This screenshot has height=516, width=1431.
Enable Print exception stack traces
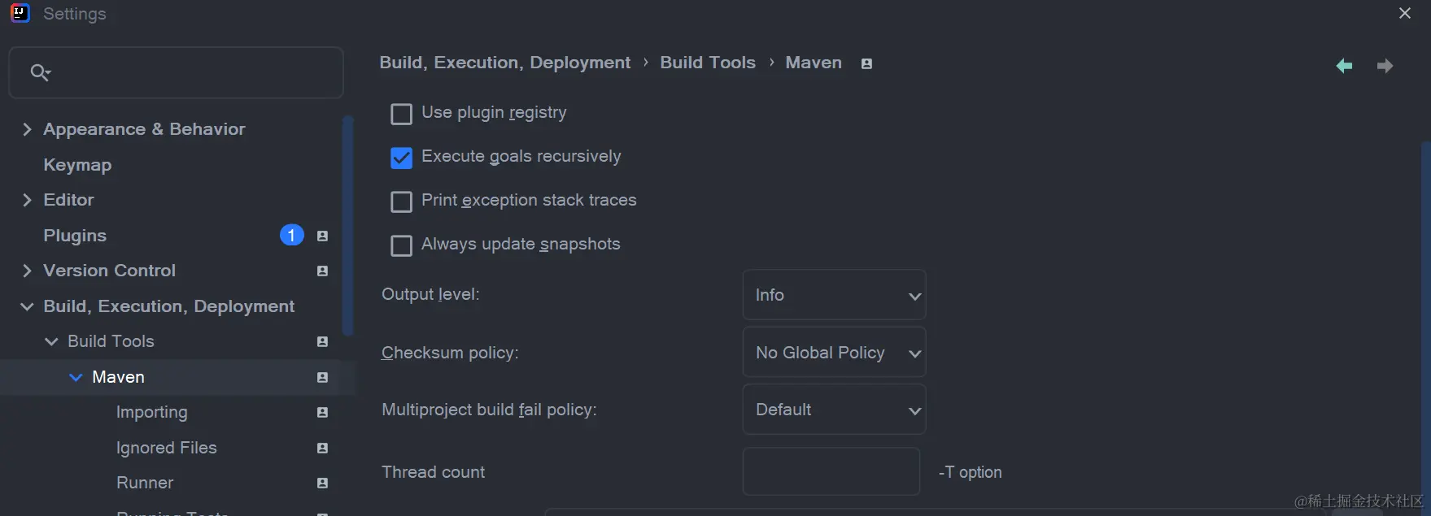402,202
